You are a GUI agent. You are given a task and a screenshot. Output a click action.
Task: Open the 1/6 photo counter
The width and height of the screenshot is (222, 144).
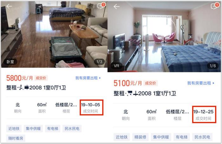coord(213,66)
